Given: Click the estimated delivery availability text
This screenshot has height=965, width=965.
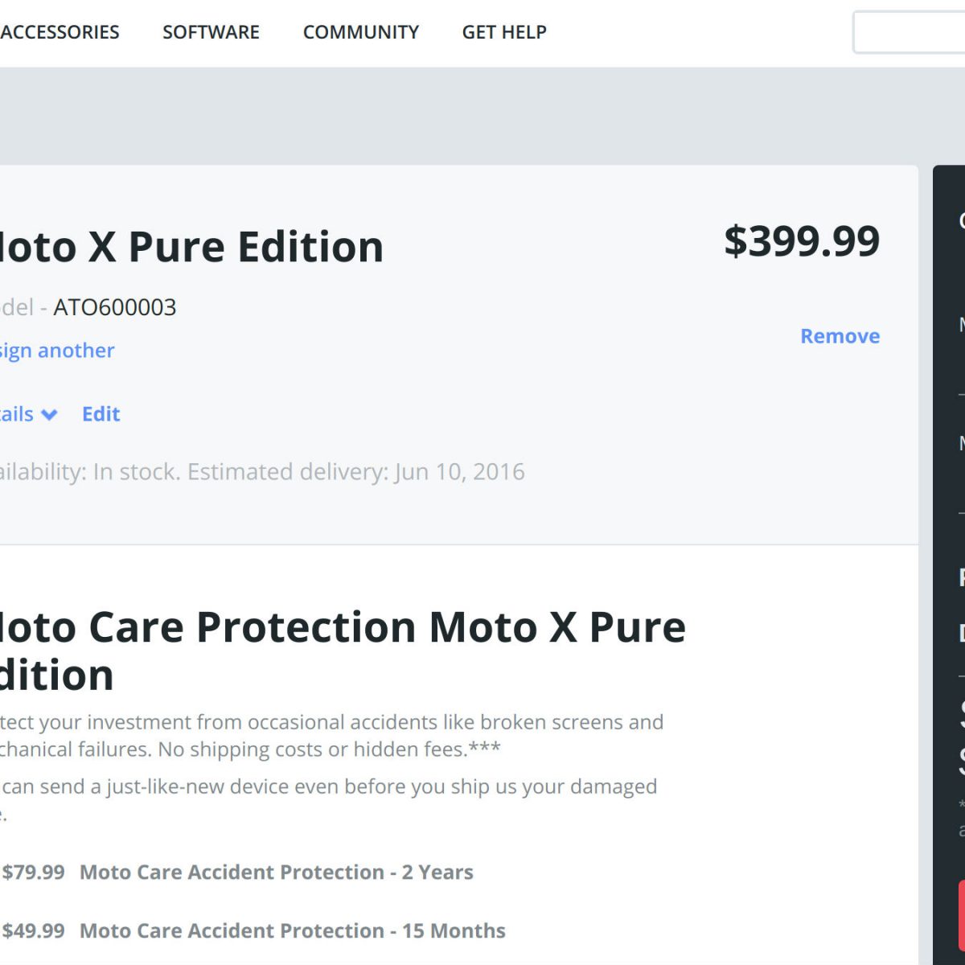Looking at the screenshot, I should pos(262,472).
